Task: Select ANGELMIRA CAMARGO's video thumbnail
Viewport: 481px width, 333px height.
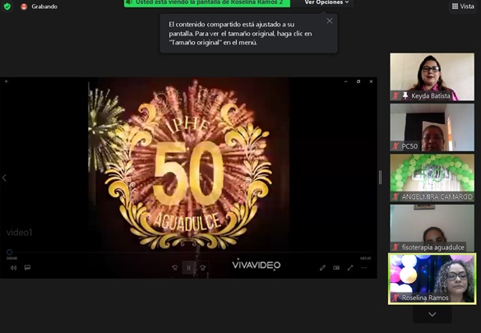Action: point(432,178)
